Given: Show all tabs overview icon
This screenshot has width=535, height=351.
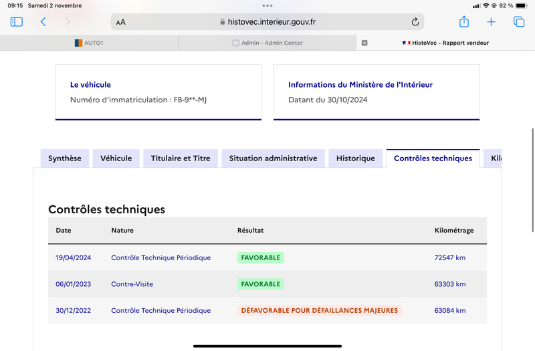Looking at the screenshot, I should [519, 22].
